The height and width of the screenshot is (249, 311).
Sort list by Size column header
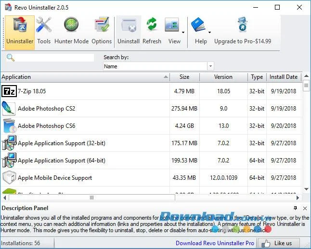(184, 77)
